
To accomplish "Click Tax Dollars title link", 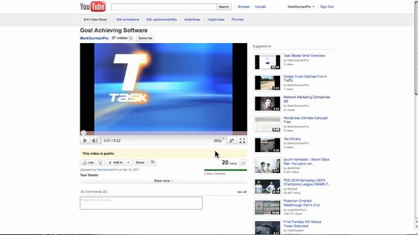I will (x=292, y=139).
